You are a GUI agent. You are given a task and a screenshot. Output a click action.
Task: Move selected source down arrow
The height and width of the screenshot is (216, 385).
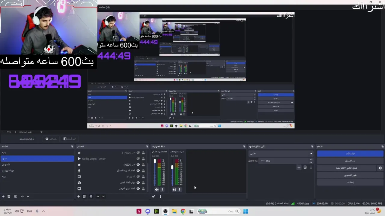[103, 196]
